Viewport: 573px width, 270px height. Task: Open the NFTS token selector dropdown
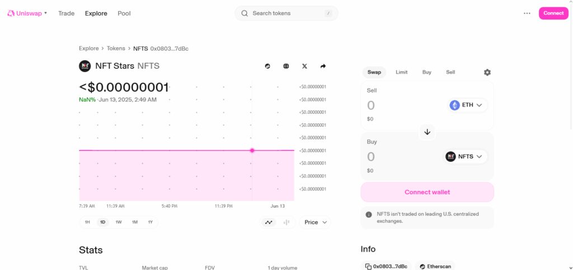pos(466,157)
